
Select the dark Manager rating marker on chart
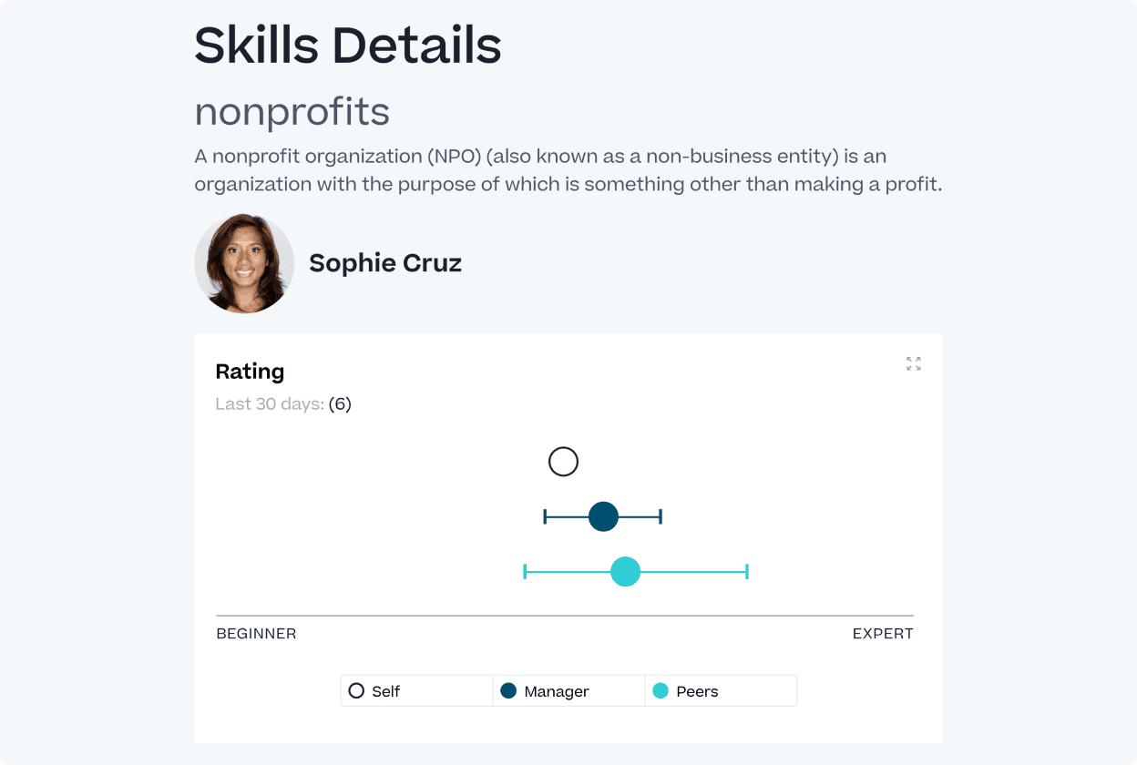click(603, 515)
